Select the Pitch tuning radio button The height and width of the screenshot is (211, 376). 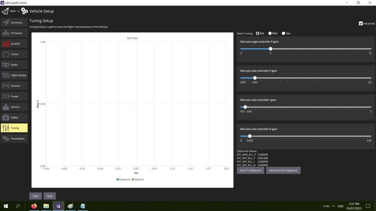(270, 33)
